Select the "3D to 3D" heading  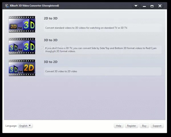coord(51,40)
